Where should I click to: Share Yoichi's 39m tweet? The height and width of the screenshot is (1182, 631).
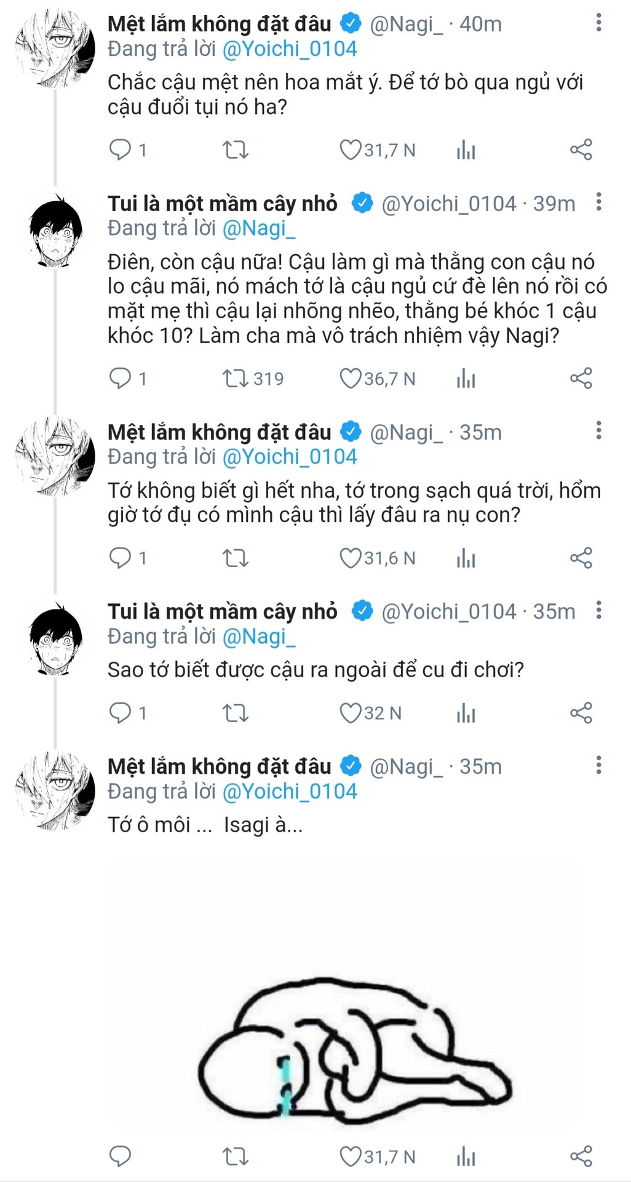(x=581, y=379)
